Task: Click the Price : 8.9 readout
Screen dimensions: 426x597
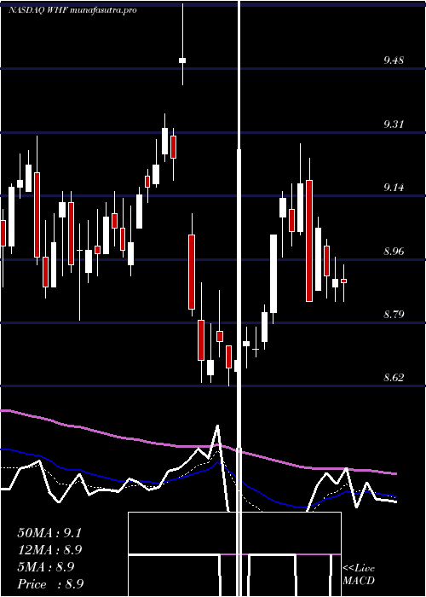Action: pos(50,584)
